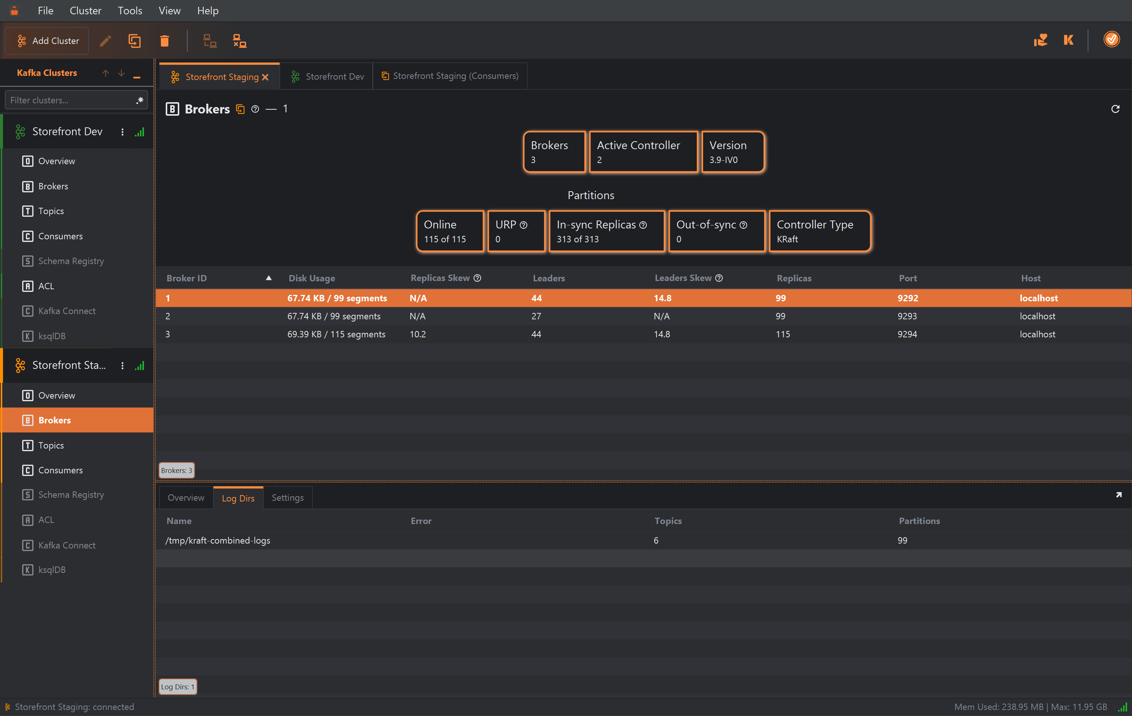The image size is (1132, 716).
Task: Open the Cluster menu
Action: (x=85, y=11)
